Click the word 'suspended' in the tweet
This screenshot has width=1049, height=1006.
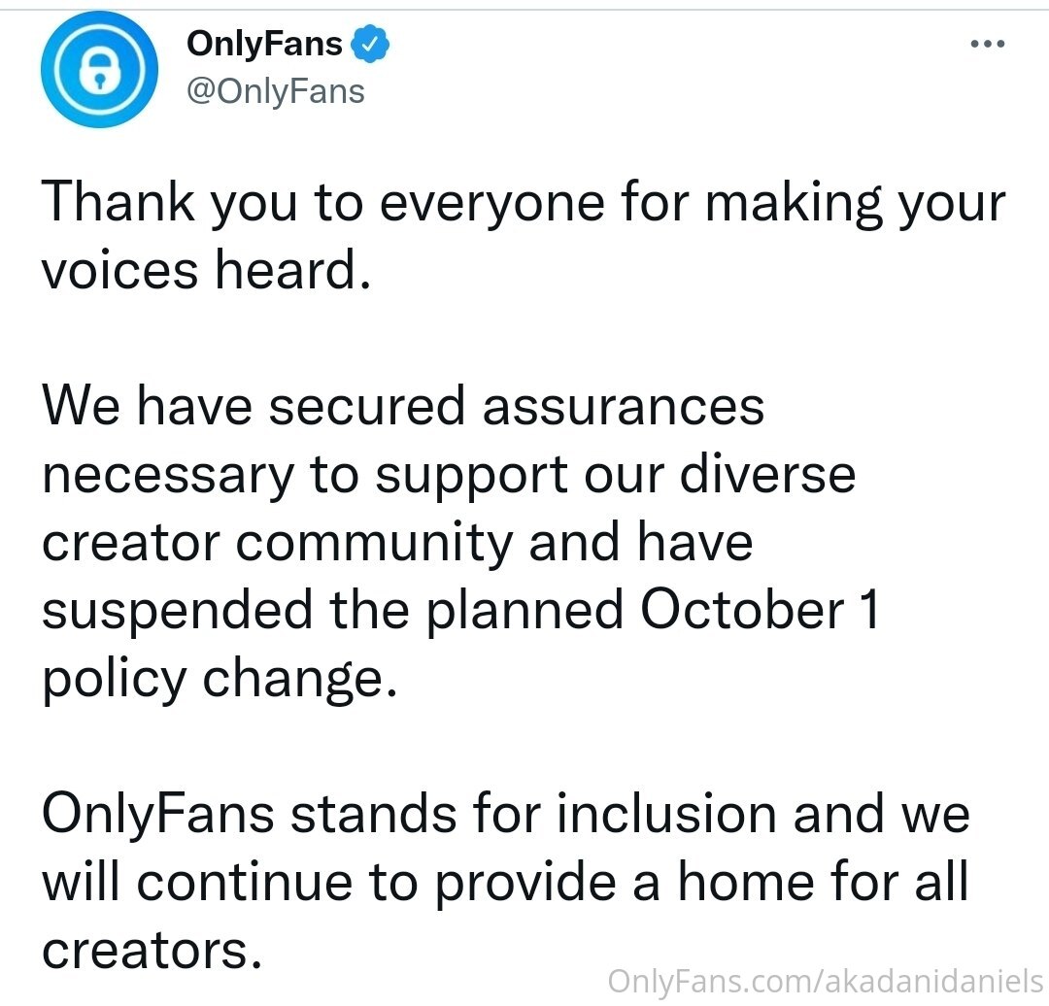178,612
